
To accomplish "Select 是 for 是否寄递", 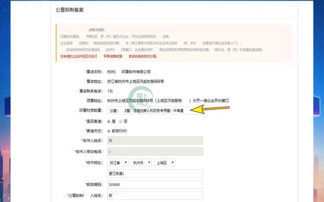I will click(x=109, y=121).
